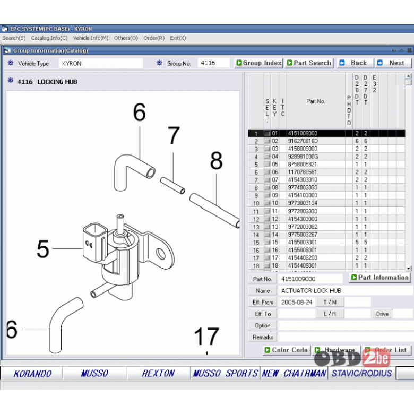The width and height of the screenshot is (414, 414).
Task: Select part row 4154409001
Action: click(x=326, y=265)
